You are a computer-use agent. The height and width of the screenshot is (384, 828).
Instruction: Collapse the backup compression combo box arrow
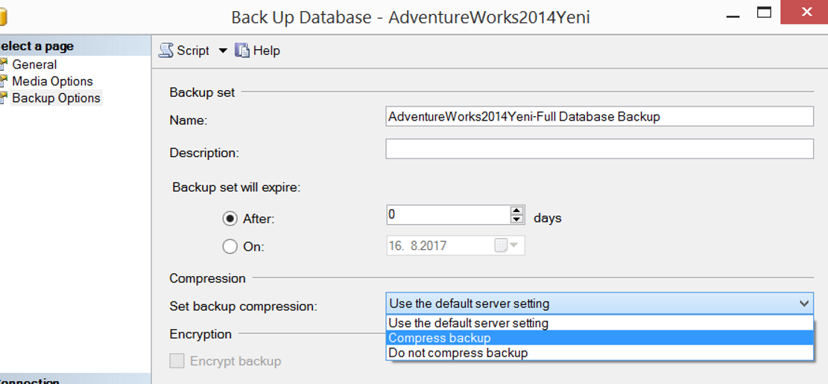pyautogui.click(x=803, y=304)
